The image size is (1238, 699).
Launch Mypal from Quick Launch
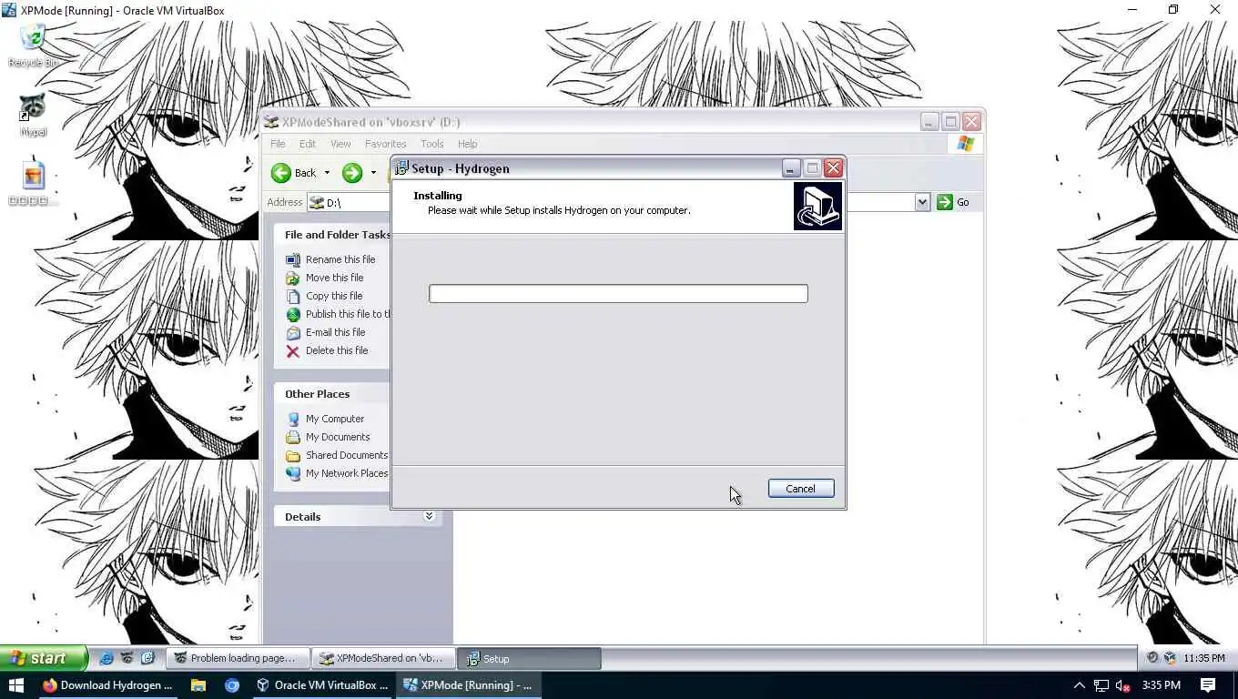(x=127, y=658)
